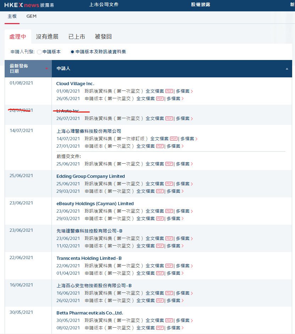Switch to the 已上市 tab
Screen dimensions: 295x334
tap(77, 37)
